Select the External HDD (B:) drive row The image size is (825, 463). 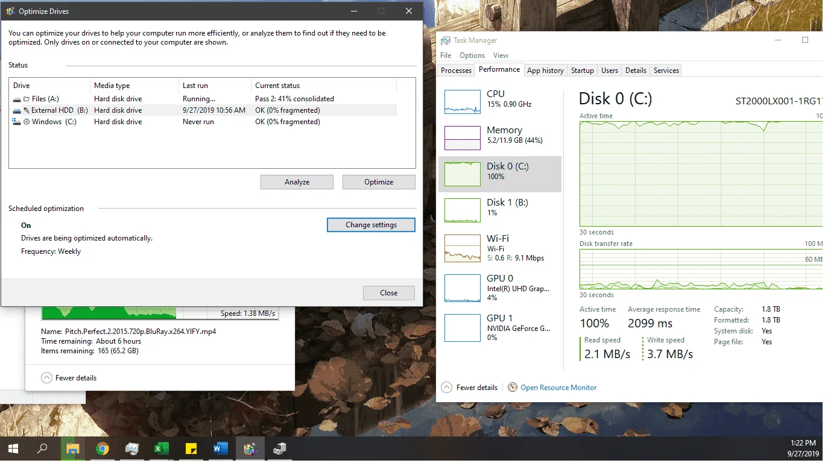[x=204, y=110]
